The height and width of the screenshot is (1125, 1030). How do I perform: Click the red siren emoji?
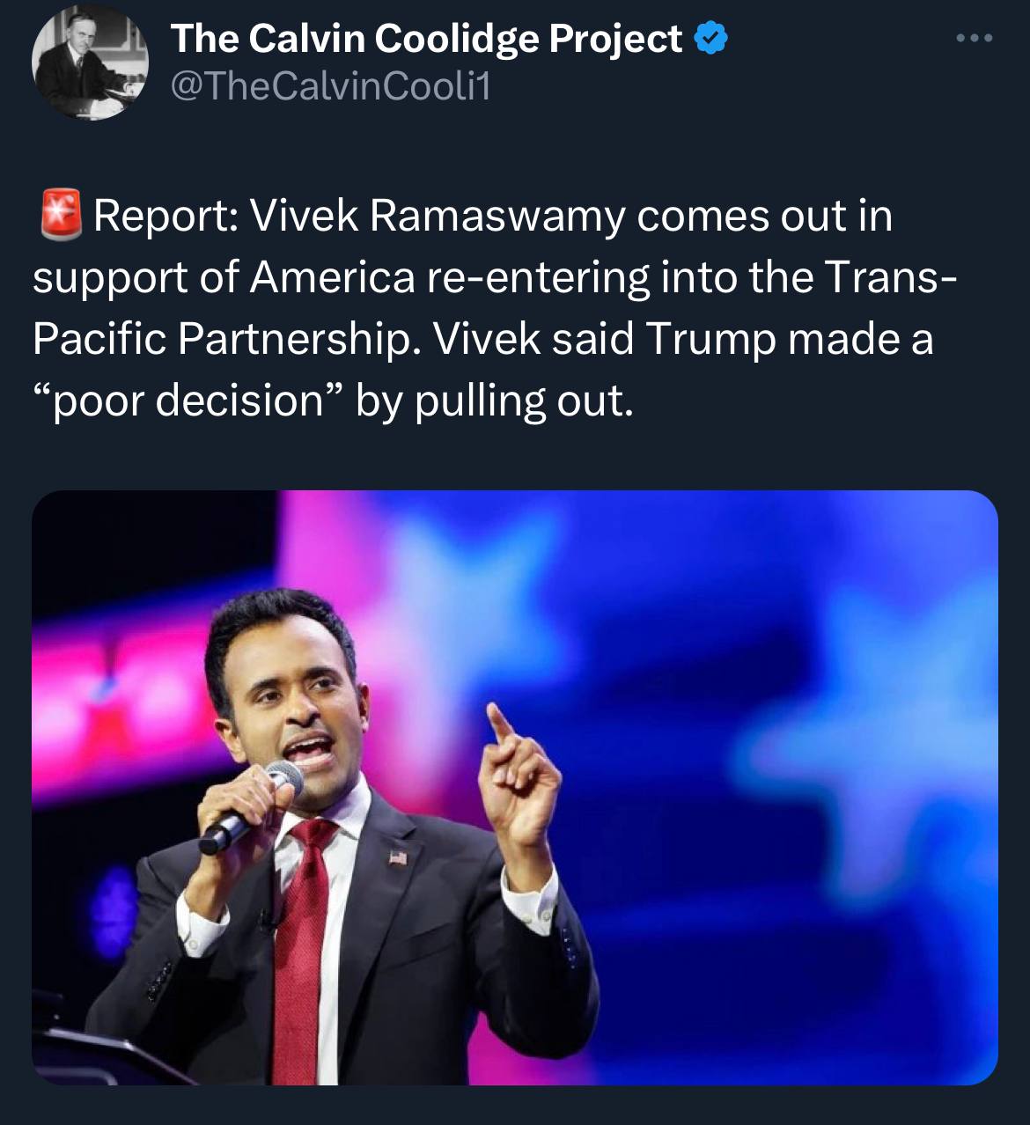coord(60,215)
